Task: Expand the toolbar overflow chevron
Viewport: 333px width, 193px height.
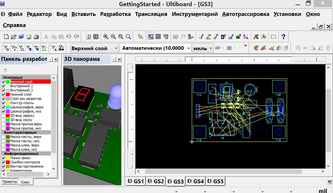Action: [x=246, y=46]
